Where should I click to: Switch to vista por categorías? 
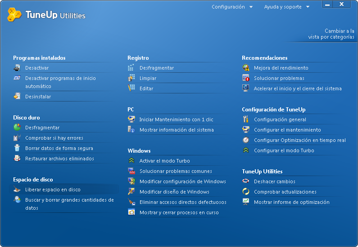click(331, 34)
